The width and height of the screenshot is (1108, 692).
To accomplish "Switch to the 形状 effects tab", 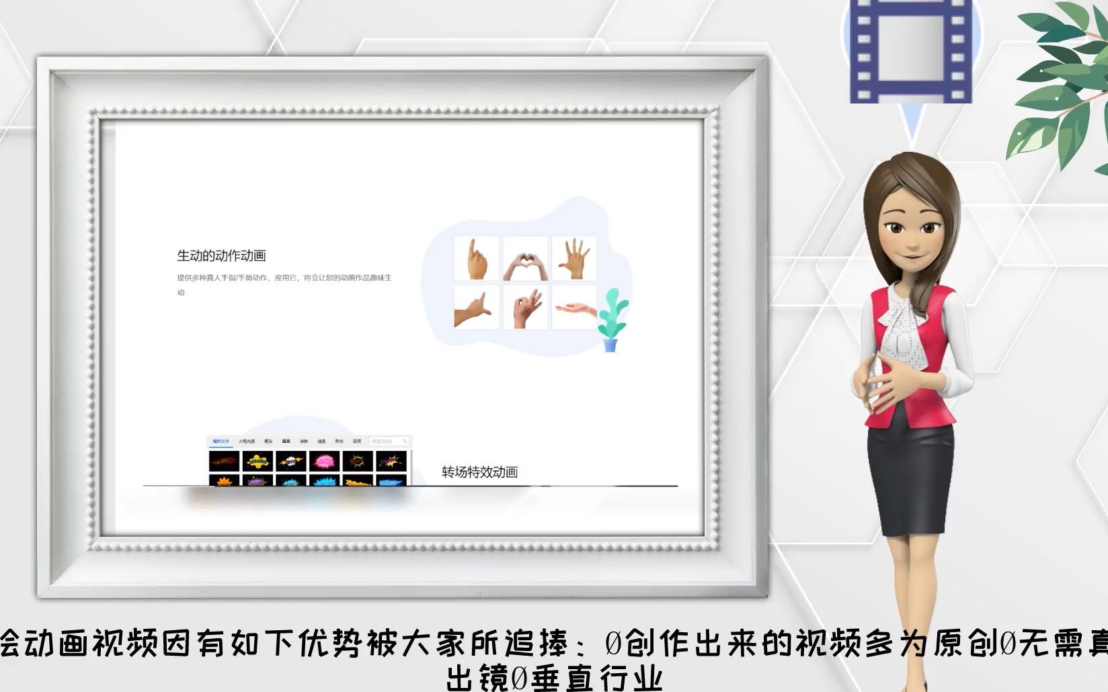I will coord(339,441).
